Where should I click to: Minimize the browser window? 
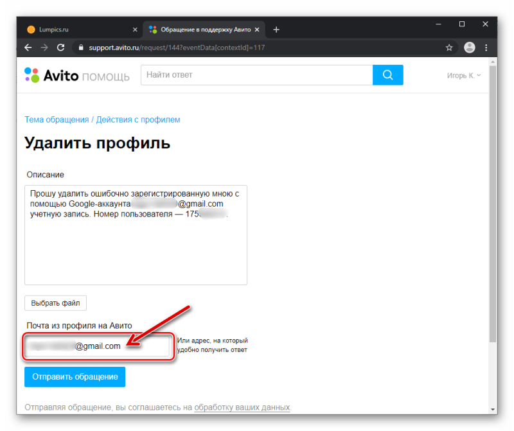438,24
